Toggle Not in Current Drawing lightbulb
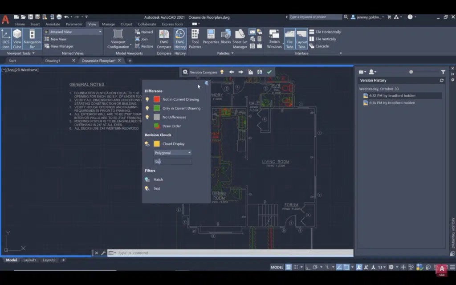The height and width of the screenshot is (285, 456). click(x=147, y=99)
